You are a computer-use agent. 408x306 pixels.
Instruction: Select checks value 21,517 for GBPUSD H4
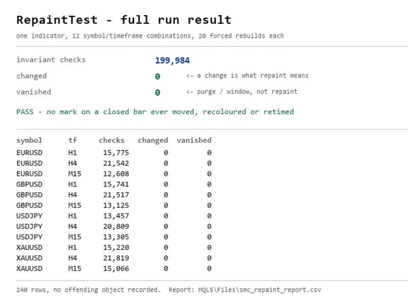116,195
